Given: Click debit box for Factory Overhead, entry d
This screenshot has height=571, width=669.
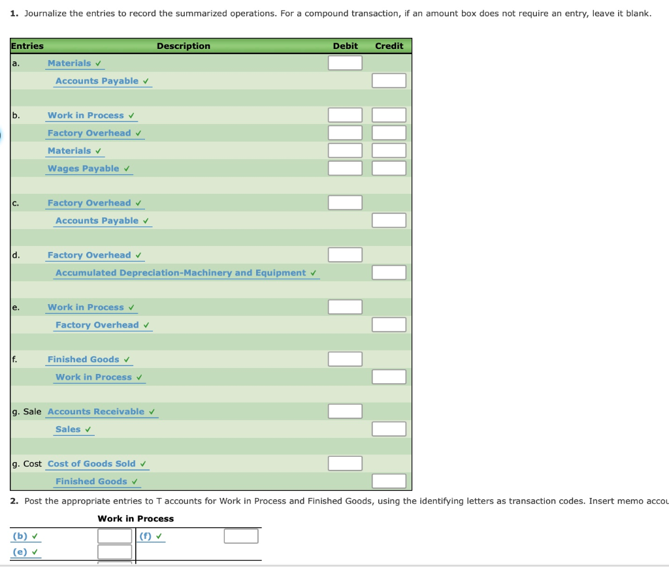Looking at the screenshot, I should pos(345,255).
